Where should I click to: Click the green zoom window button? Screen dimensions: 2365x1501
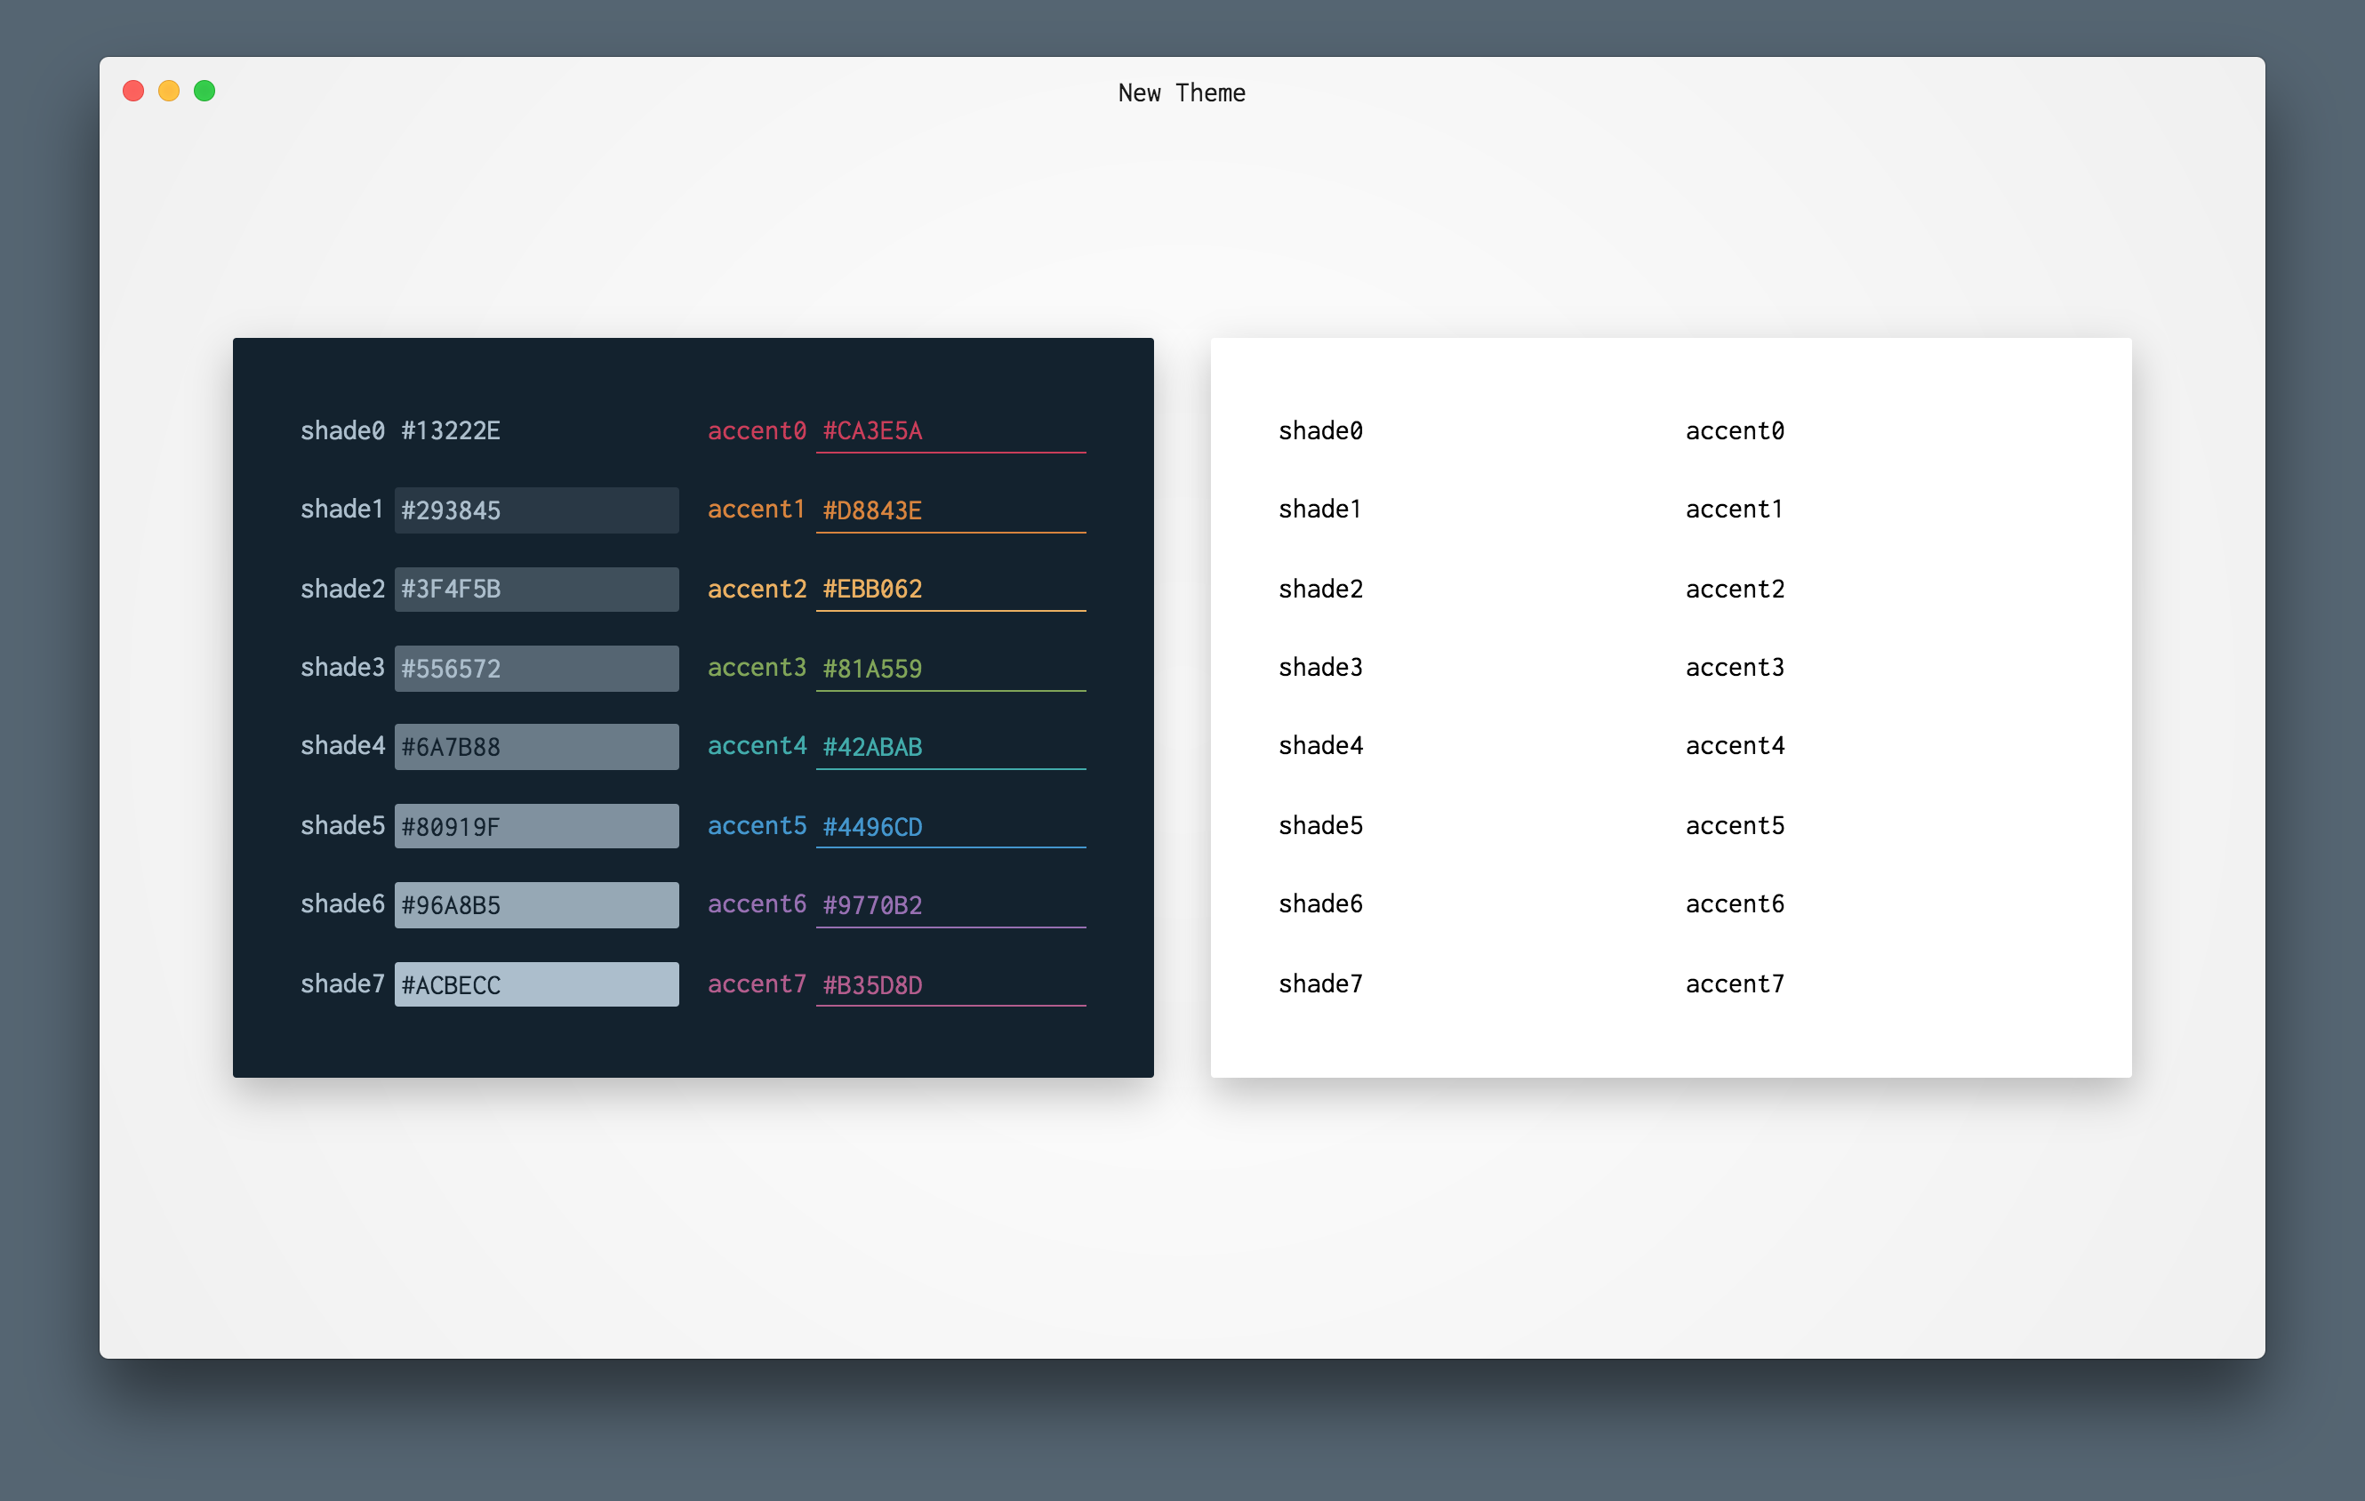204,92
